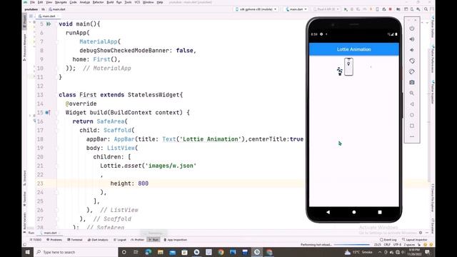Open the Refactor menu
457x257 pixels.
coord(98,2)
